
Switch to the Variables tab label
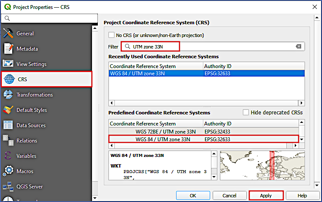26,156
